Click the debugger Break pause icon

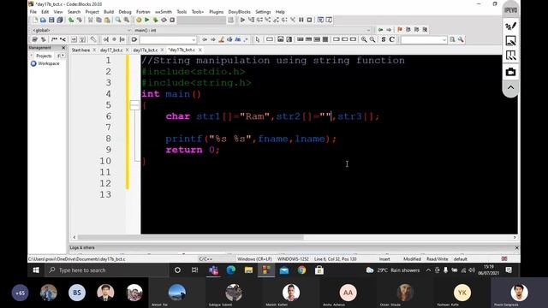tap(301, 21)
